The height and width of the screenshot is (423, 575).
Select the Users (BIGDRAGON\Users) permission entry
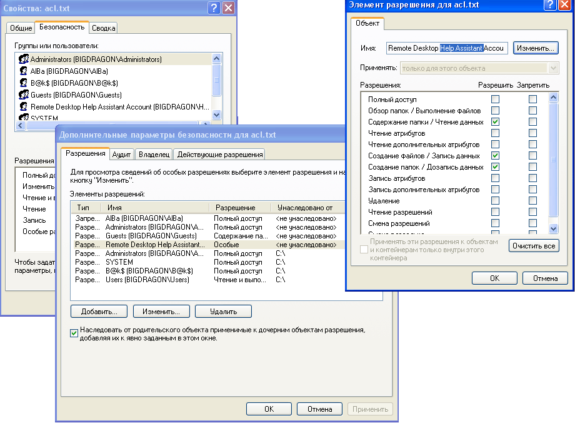tap(147, 280)
